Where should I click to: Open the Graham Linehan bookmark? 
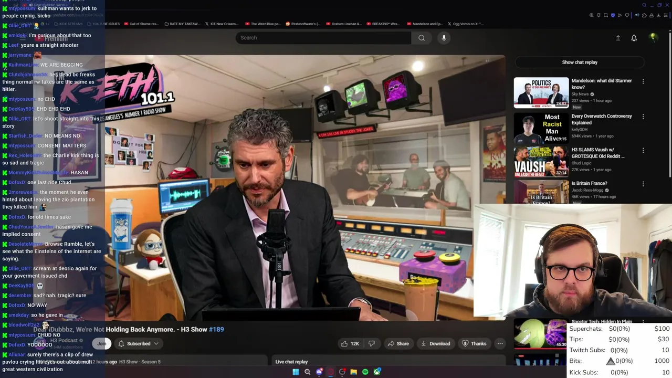(344, 24)
